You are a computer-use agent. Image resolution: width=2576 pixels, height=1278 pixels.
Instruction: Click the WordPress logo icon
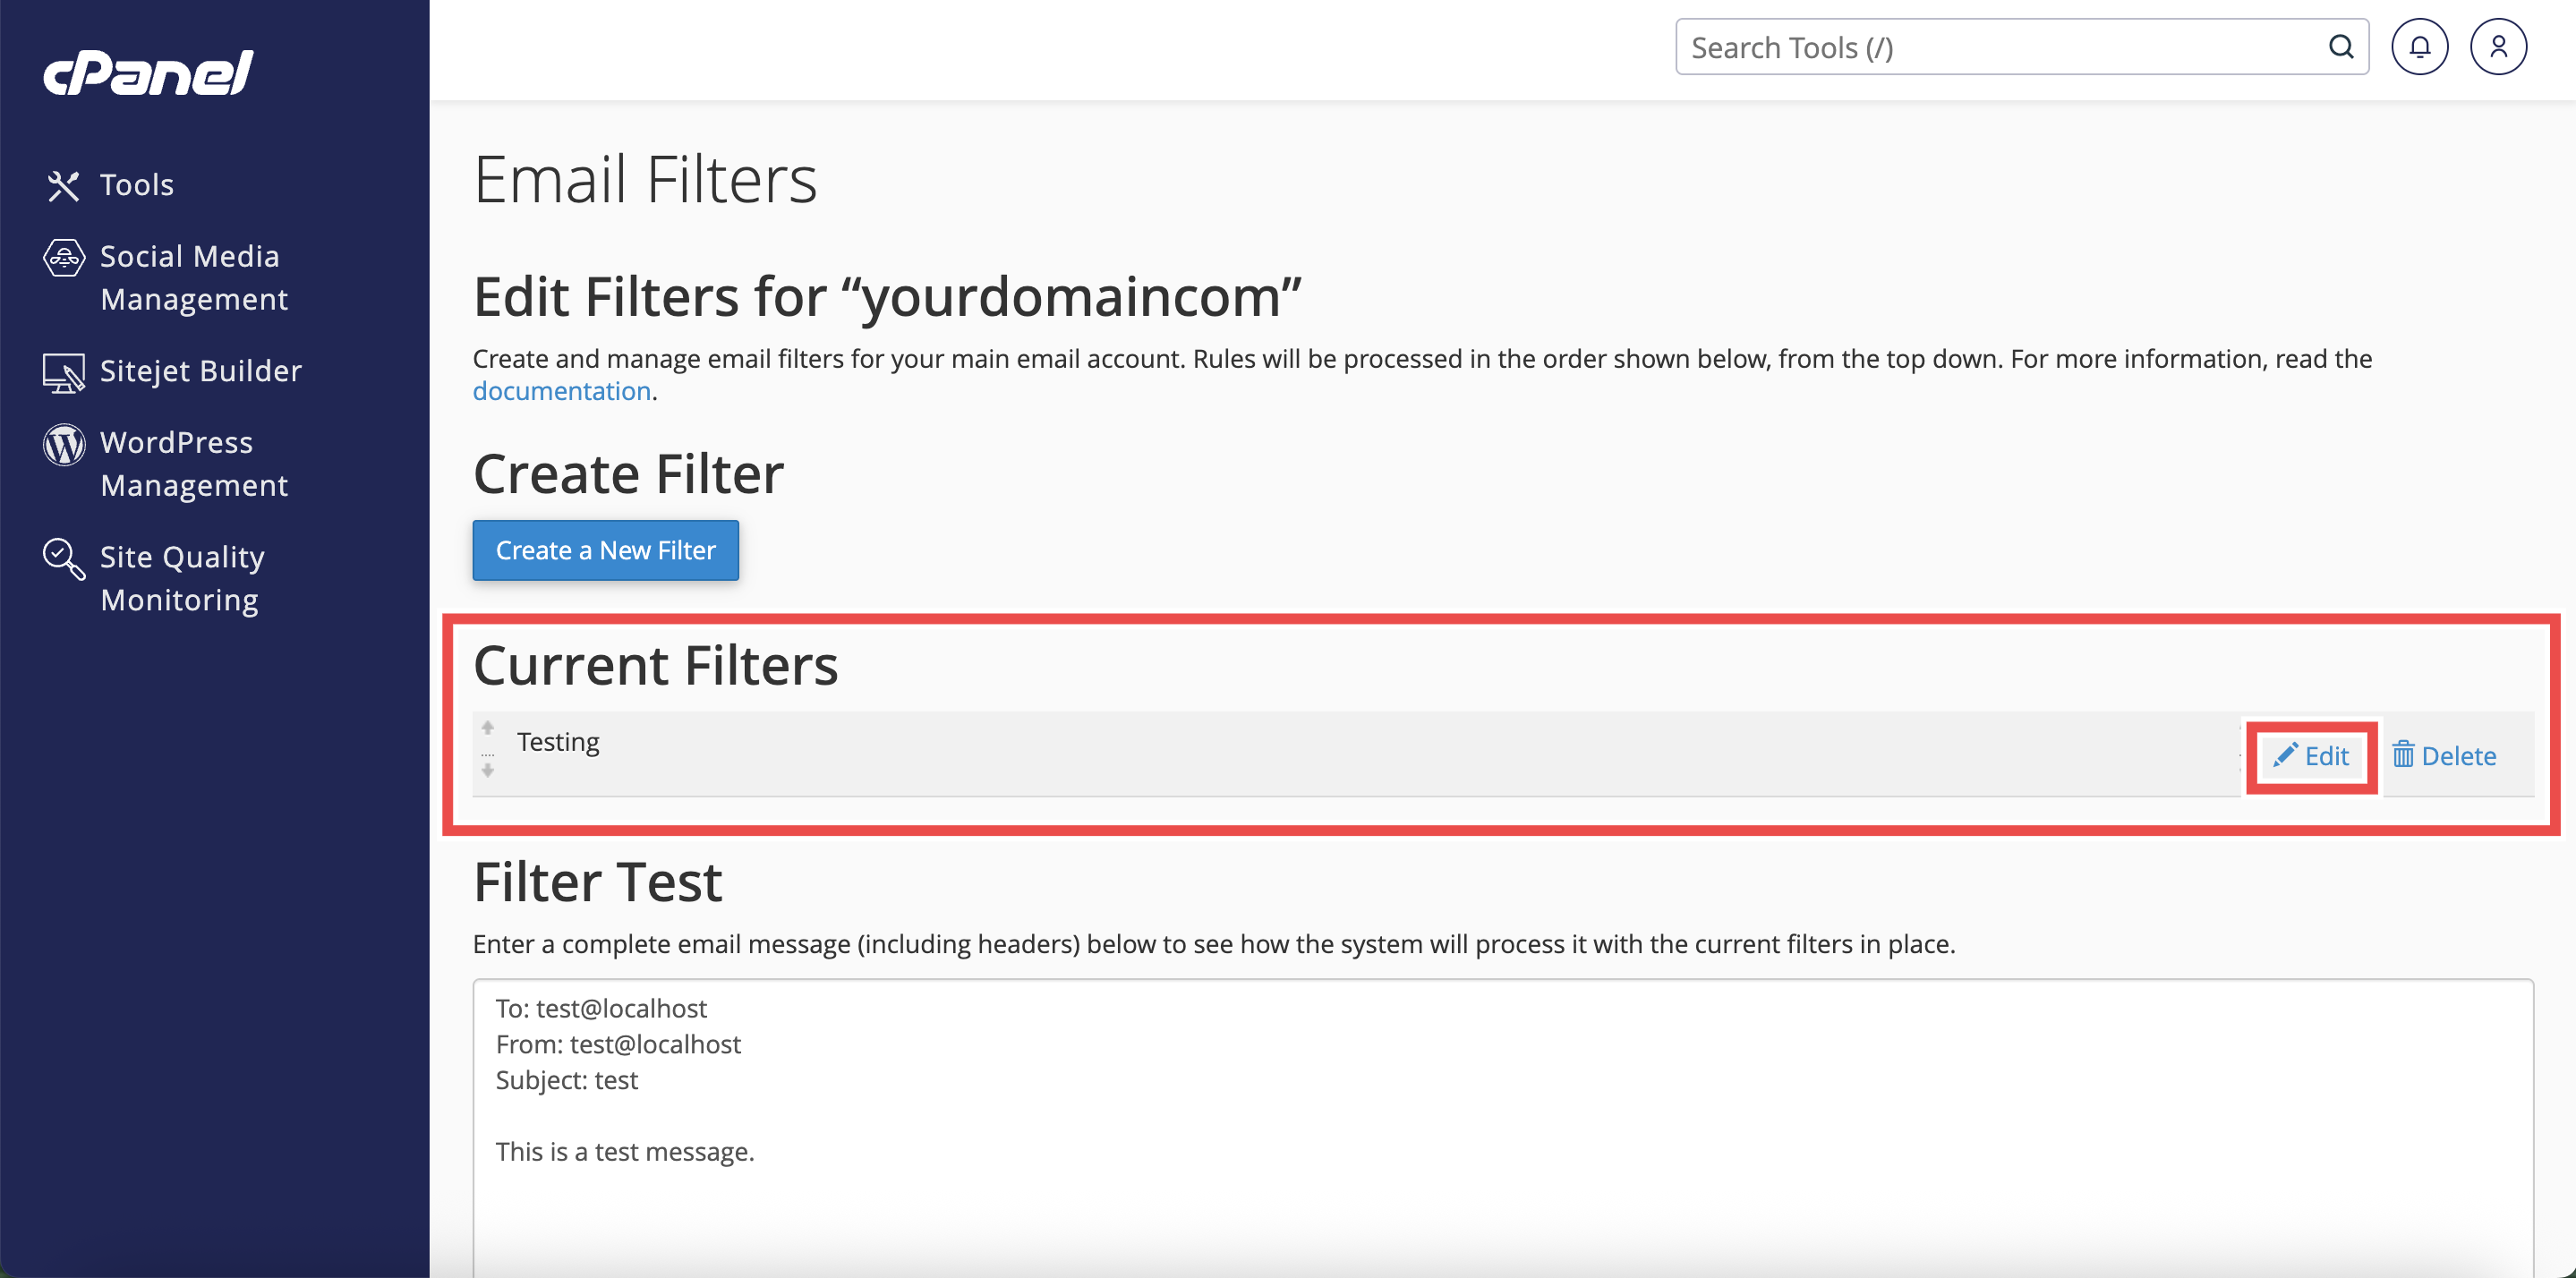coord(63,444)
